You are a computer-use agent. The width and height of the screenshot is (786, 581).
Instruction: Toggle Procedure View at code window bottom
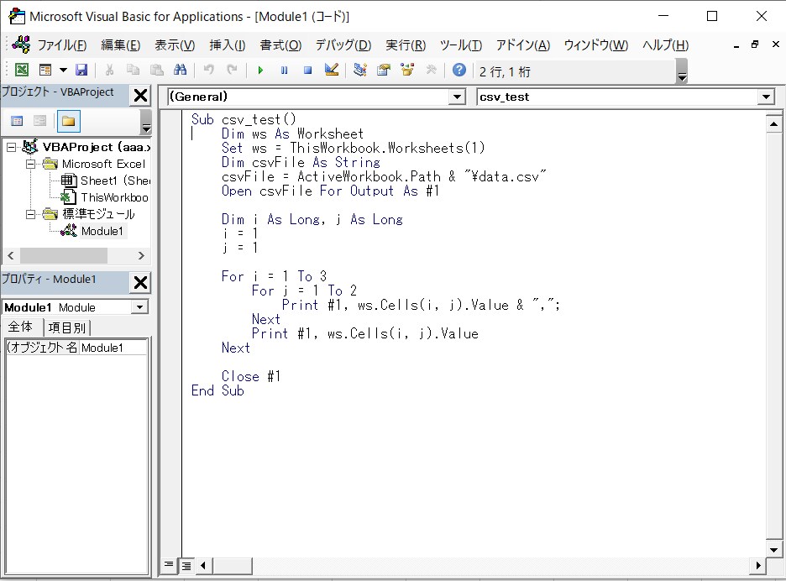coord(169,565)
